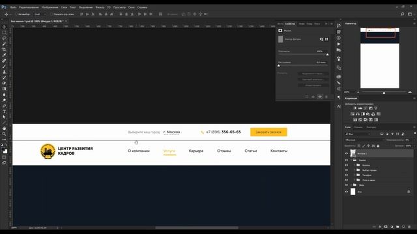Open the Файл menu

pos(13,7)
